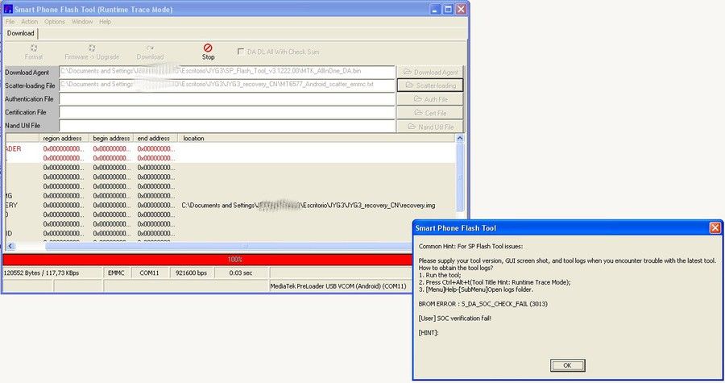Click the Certification File field
Image resolution: width=725 pixels, height=383 pixels.
(x=227, y=112)
